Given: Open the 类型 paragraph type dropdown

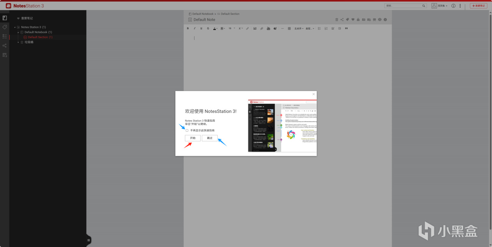Looking at the screenshot, I should click(x=310, y=28).
